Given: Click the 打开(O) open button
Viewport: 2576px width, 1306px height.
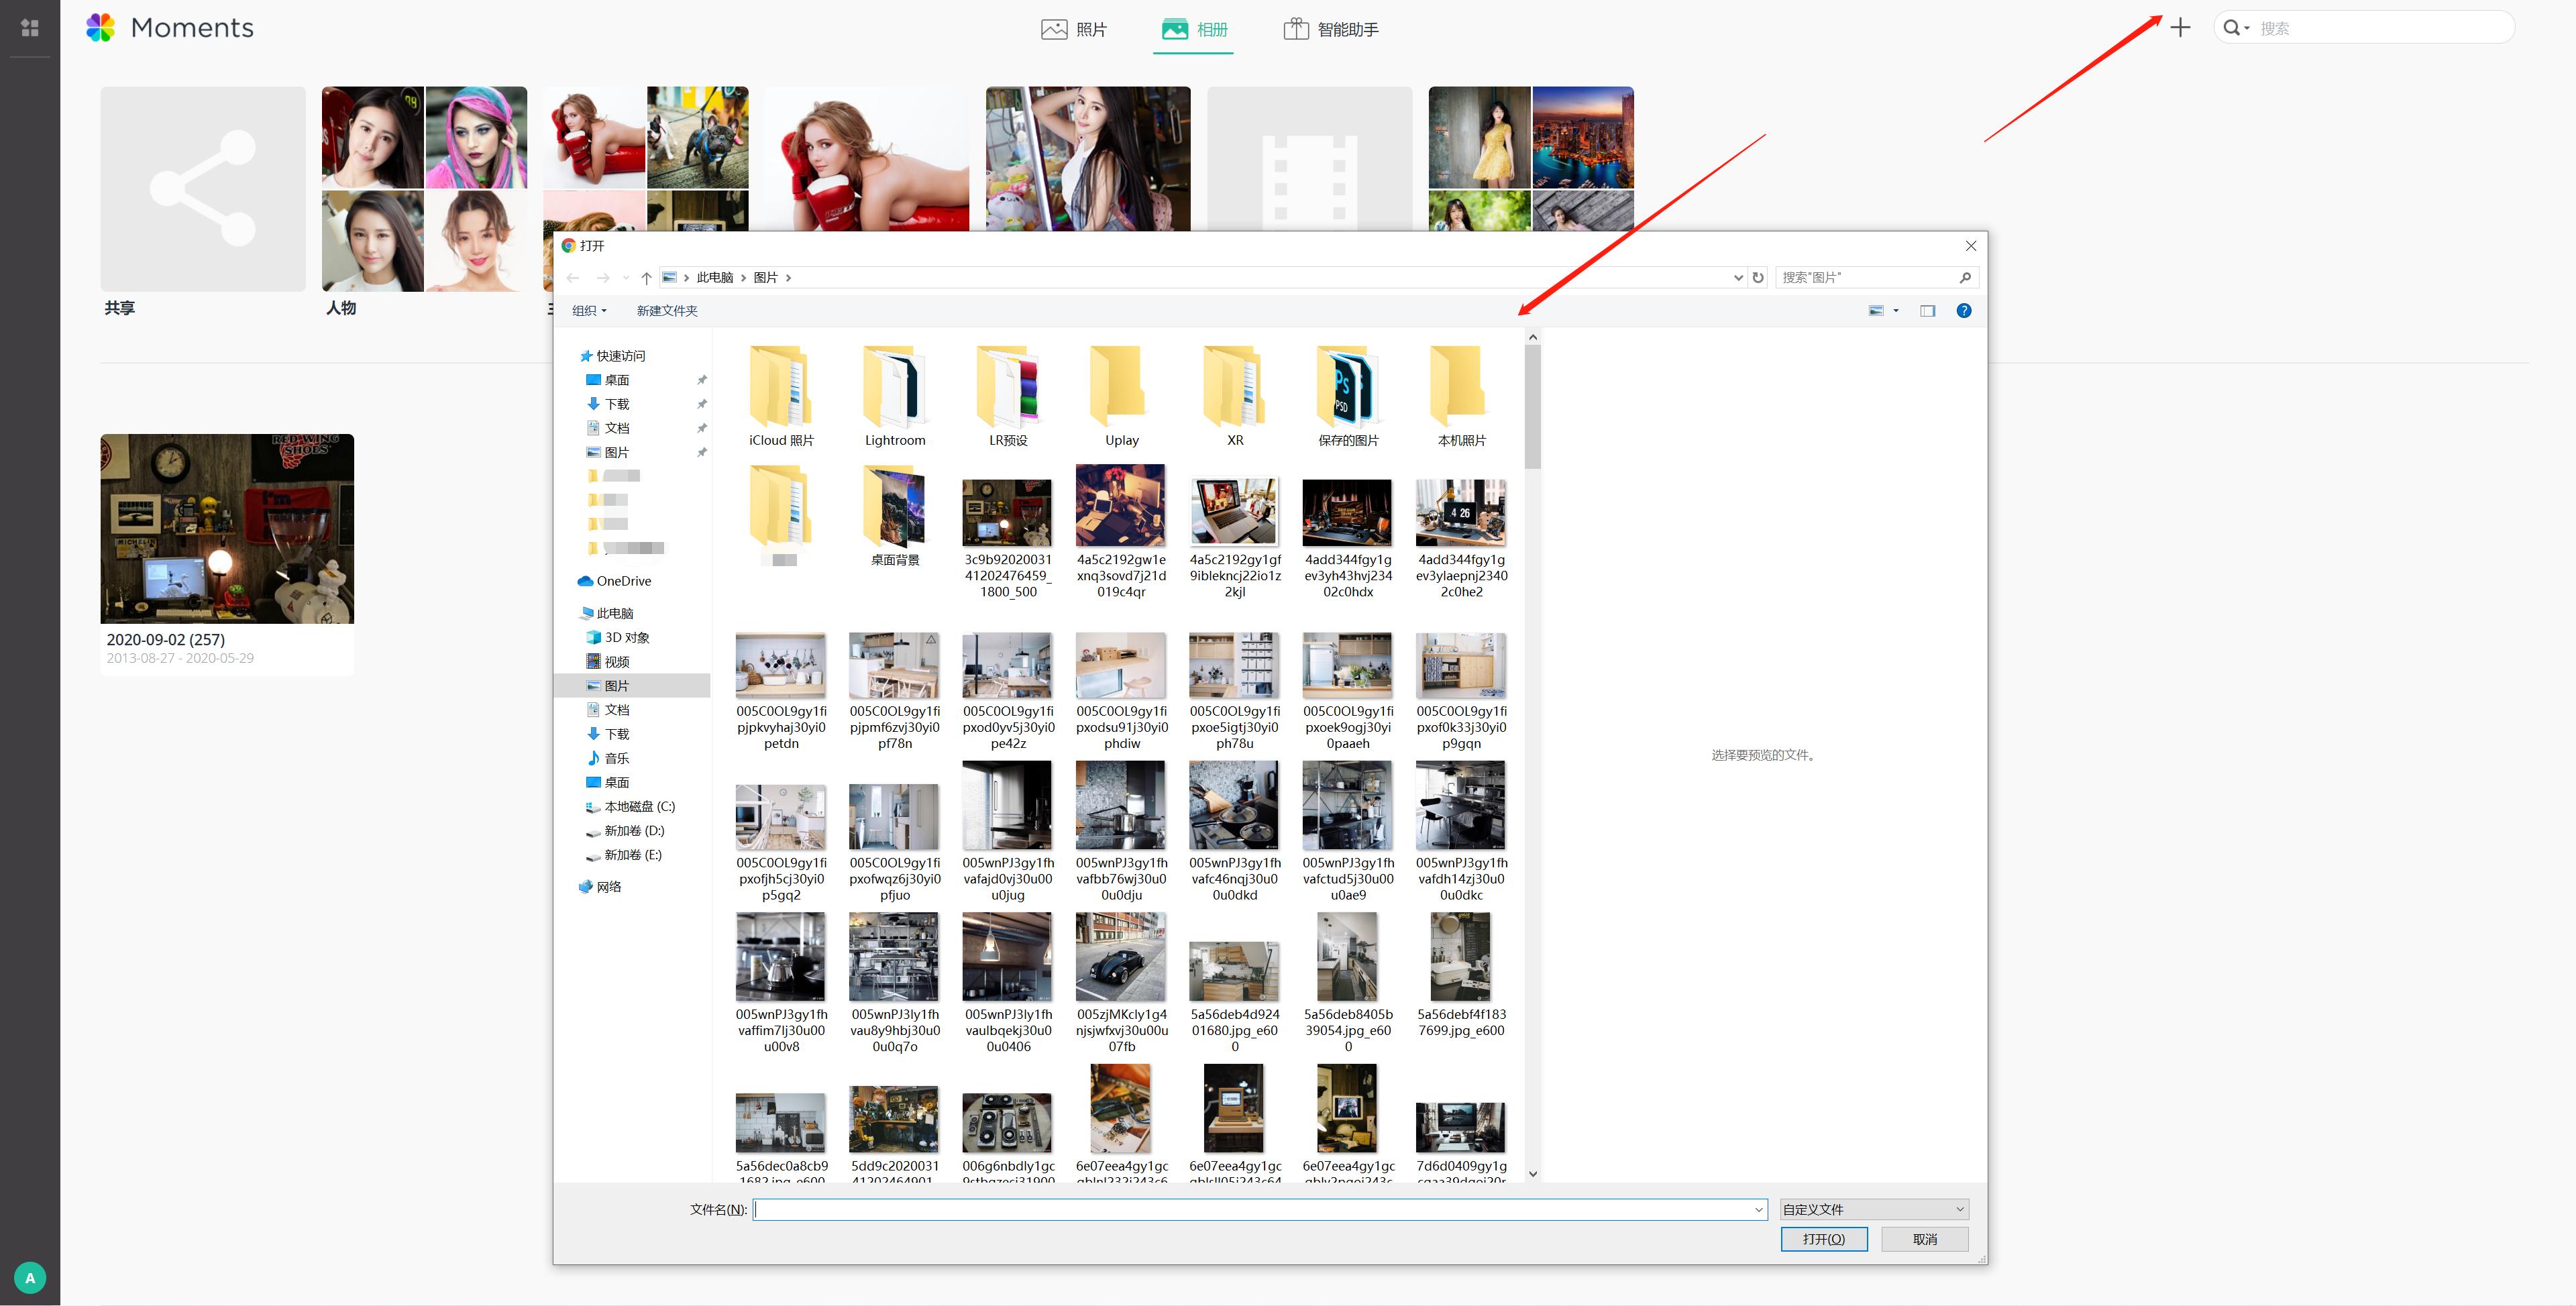Looking at the screenshot, I should pos(1823,1239).
